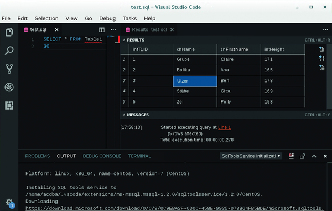Open more actions for test.sql editor
The image size is (332, 211).
[x=113, y=30]
